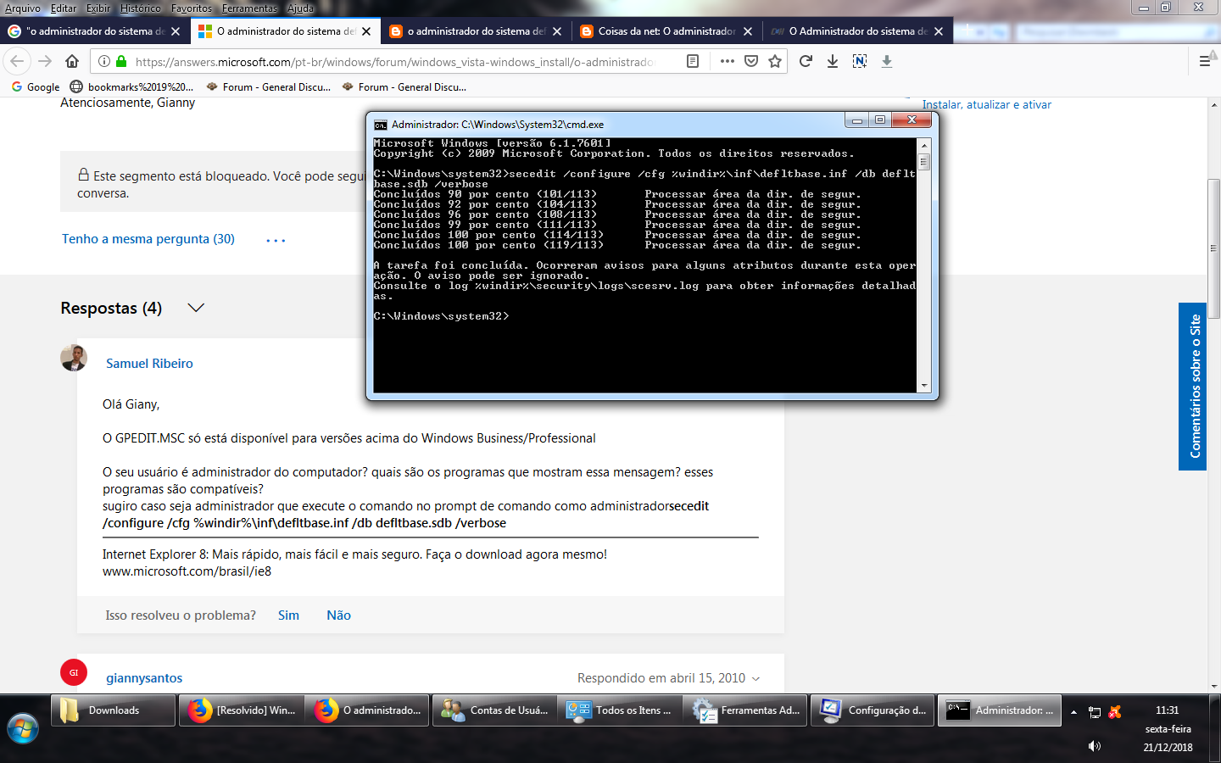Switch to the Google search results tab
This screenshot has height=763, width=1221.
(94, 31)
